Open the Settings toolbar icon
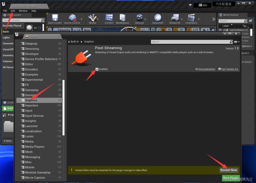 139,19
